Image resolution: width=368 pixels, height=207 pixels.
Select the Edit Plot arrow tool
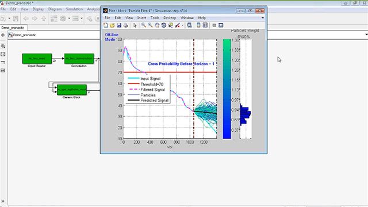coord(135,25)
